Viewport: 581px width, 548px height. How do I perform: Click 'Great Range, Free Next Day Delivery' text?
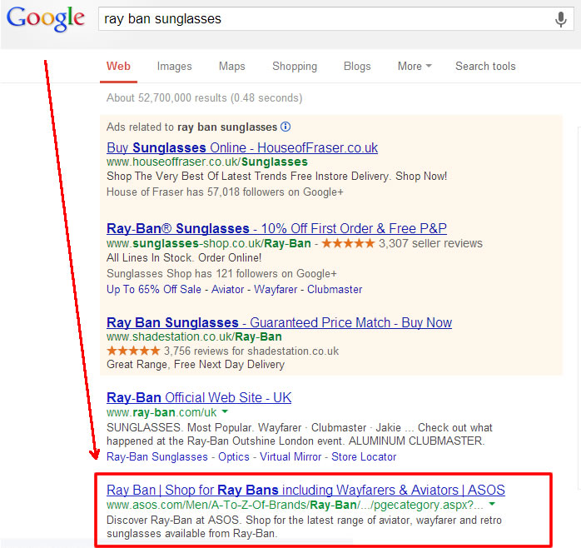click(196, 365)
